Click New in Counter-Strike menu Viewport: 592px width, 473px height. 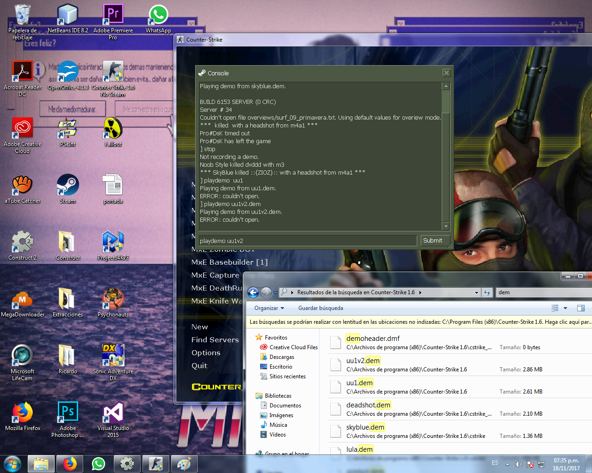(200, 327)
